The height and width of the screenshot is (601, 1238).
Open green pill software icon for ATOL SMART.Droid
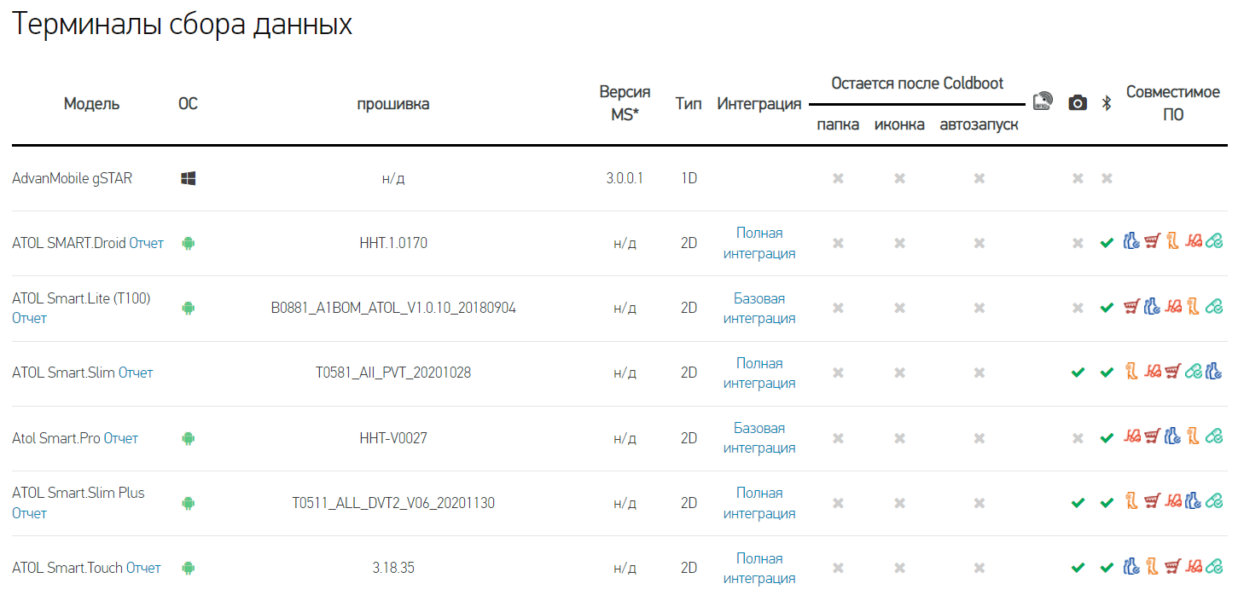tap(1214, 243)
